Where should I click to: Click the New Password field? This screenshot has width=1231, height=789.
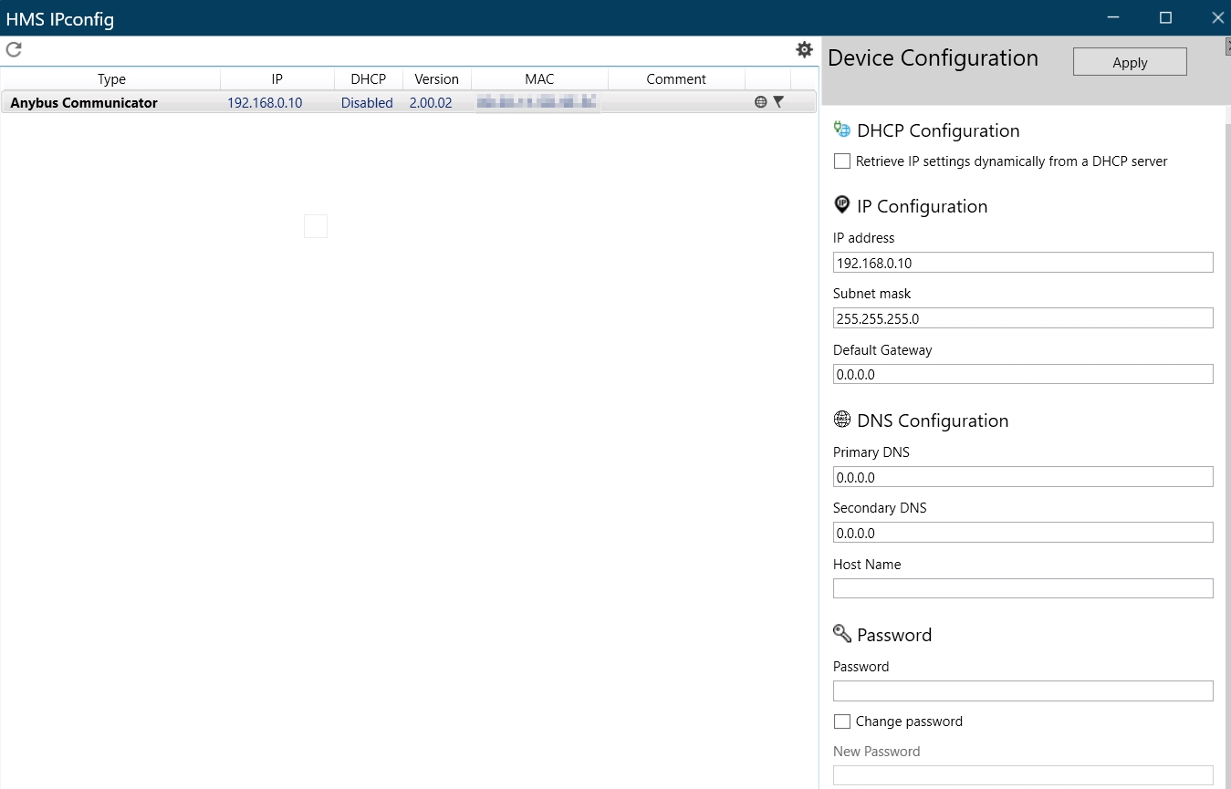(1023, 775)
